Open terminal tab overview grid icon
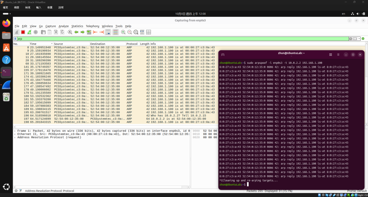Viewport: 368px width, 197px height. [x=331, y=55]
